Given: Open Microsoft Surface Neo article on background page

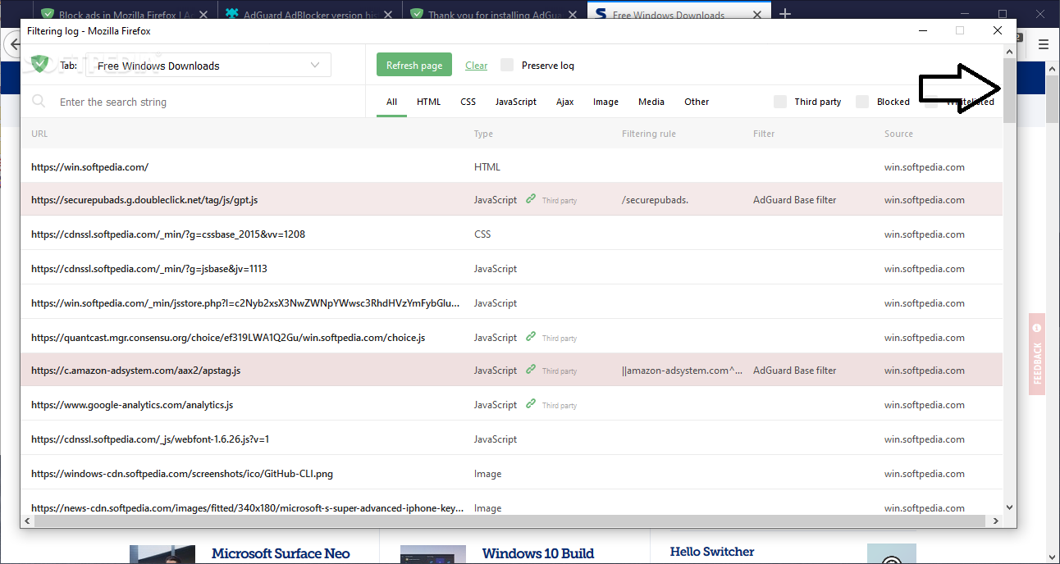Looking at the screenshot, I should click(281, 553).
